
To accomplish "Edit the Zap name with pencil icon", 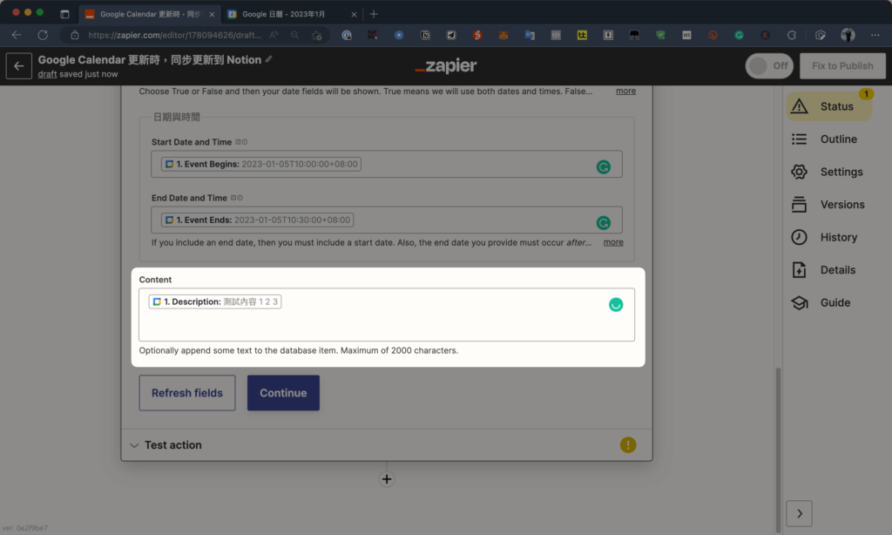I will [x=269, y=59].
